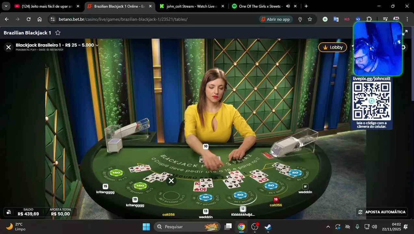Open the Chrome profile avatar
The height and width of the screenshot is (234, 414).
click(x=396, y=19)
